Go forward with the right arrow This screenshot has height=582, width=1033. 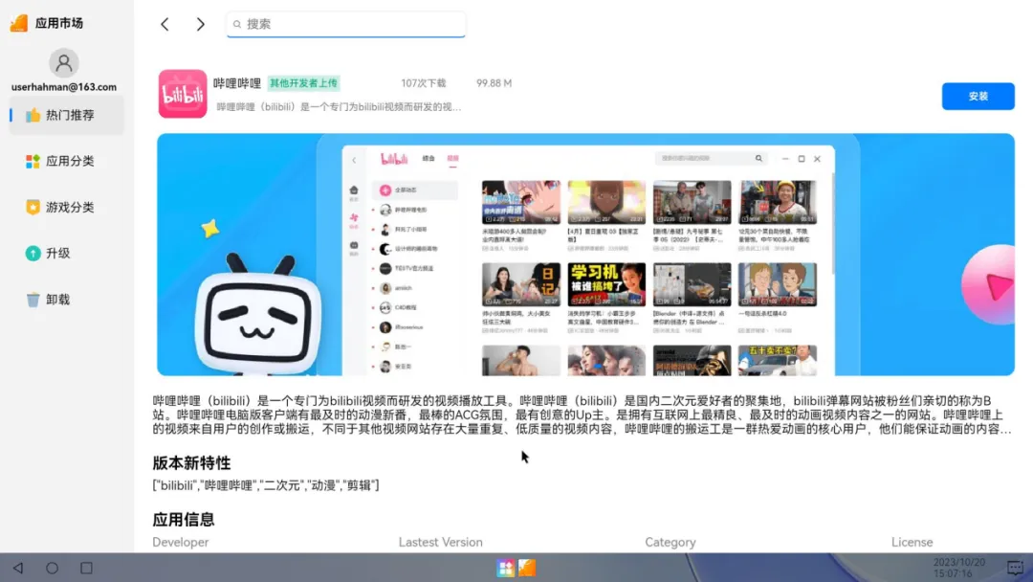point(200,24)
